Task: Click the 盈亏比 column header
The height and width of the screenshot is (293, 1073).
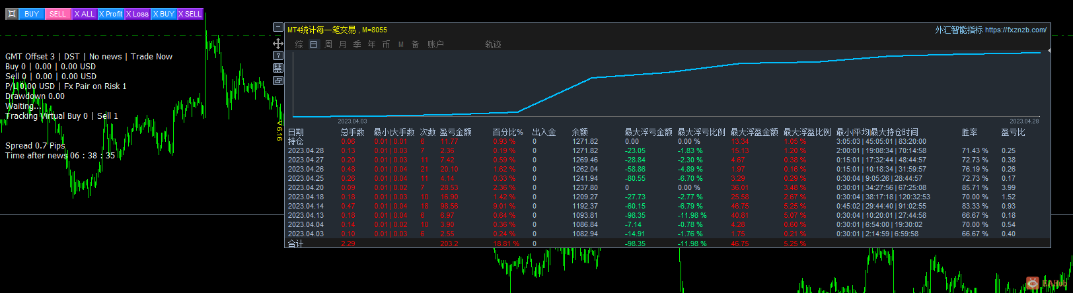Action: pos(1014,132)
